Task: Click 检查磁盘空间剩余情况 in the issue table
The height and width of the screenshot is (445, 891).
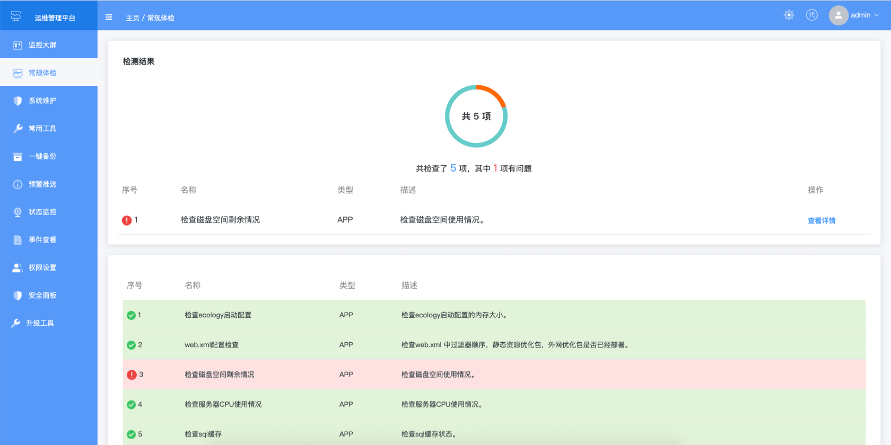Action: (220, 220)
